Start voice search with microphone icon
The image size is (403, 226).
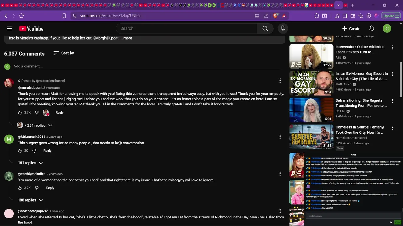(283, 29)
